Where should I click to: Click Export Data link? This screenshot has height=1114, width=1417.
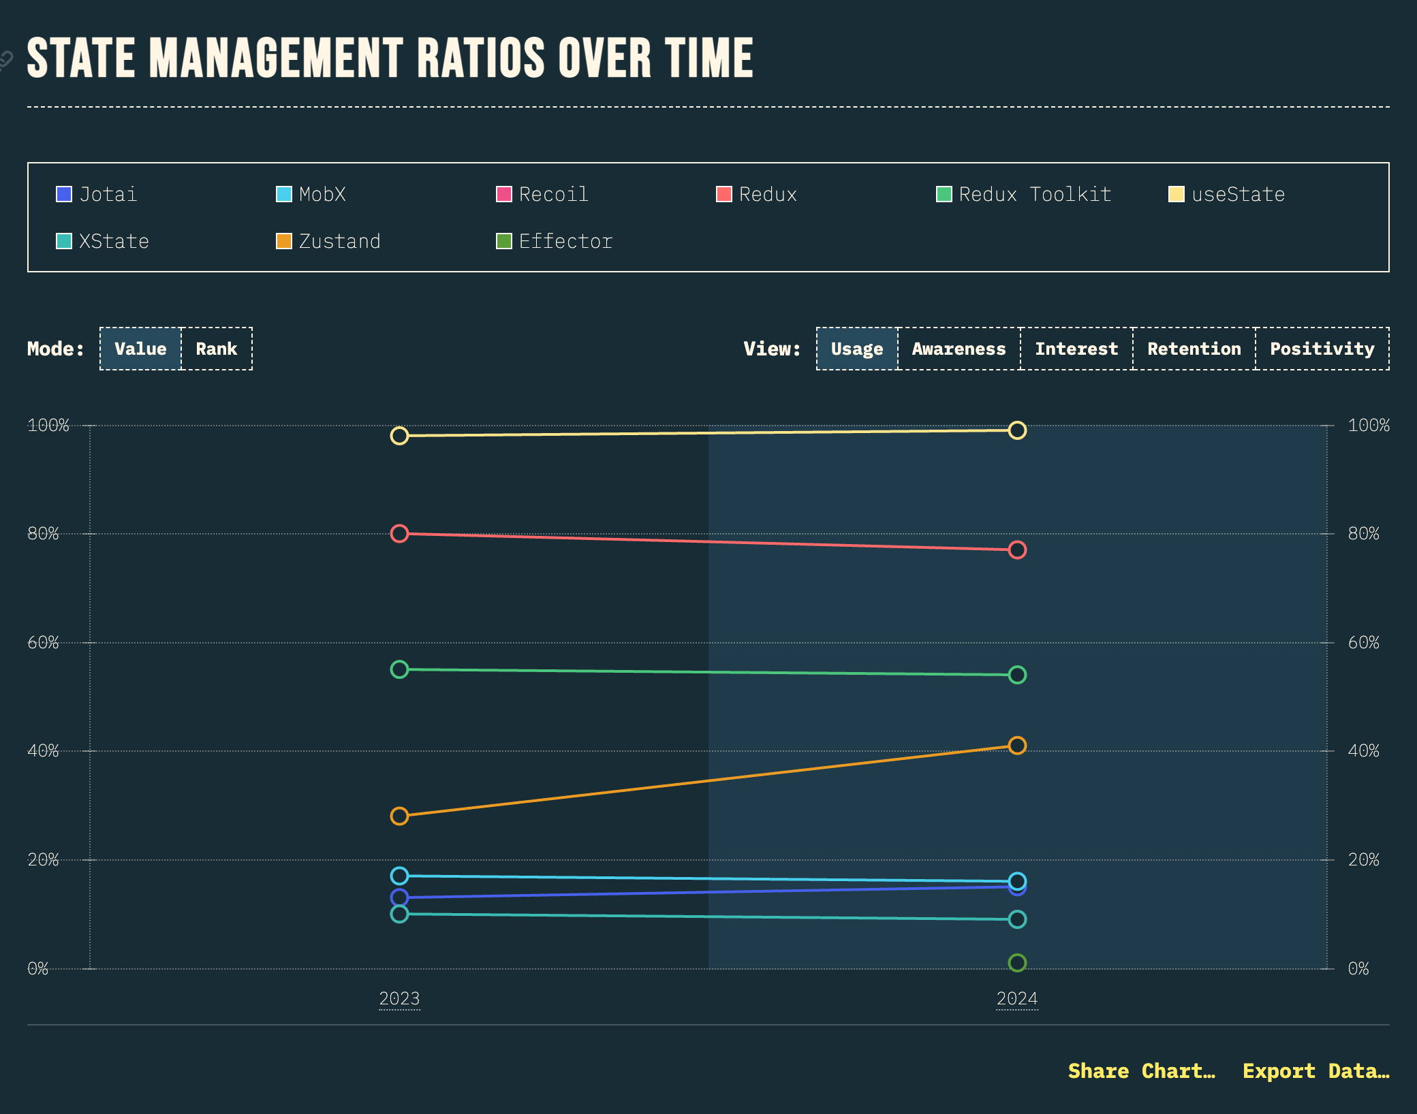tap(1315, 1071)
